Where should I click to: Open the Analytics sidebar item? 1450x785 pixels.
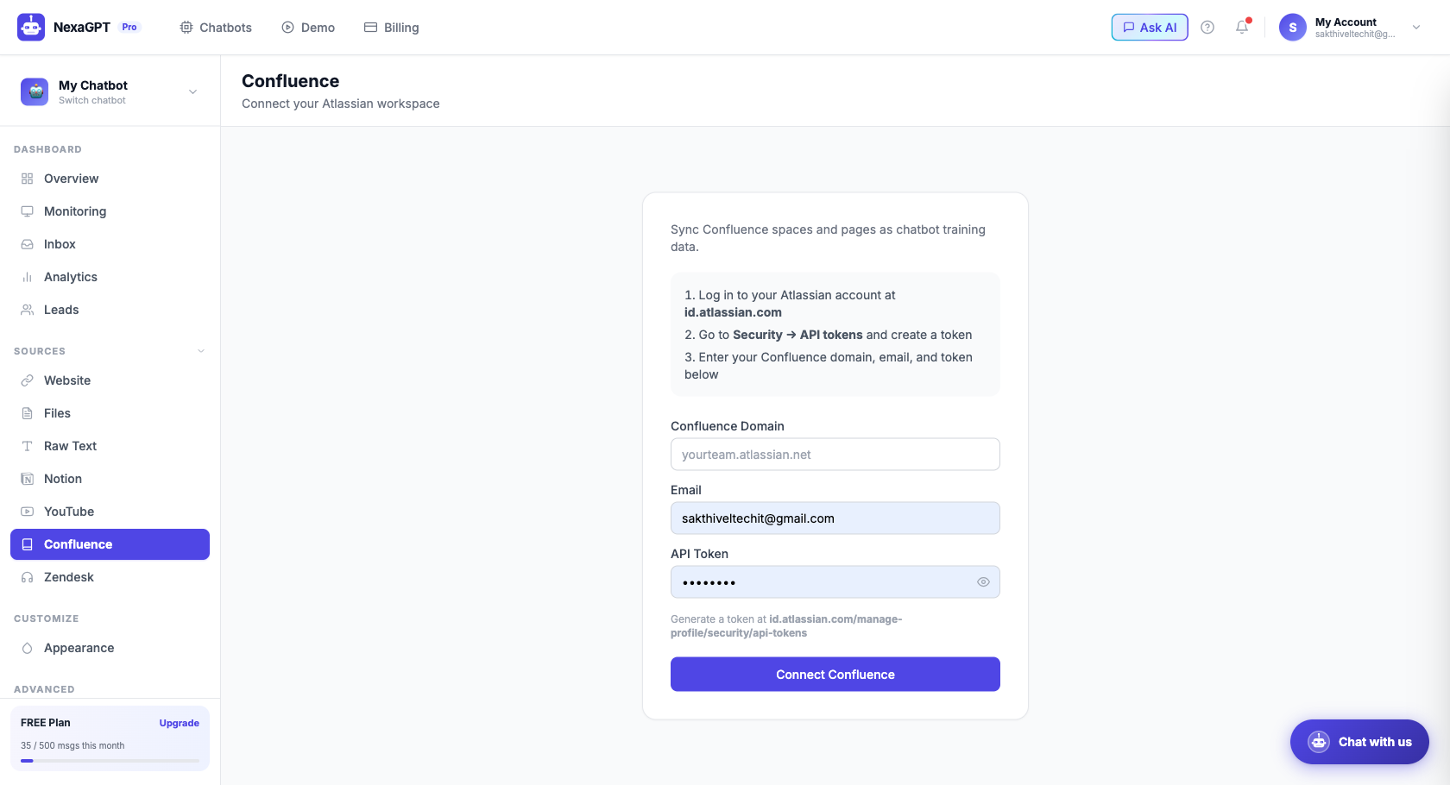coord(110,277)
